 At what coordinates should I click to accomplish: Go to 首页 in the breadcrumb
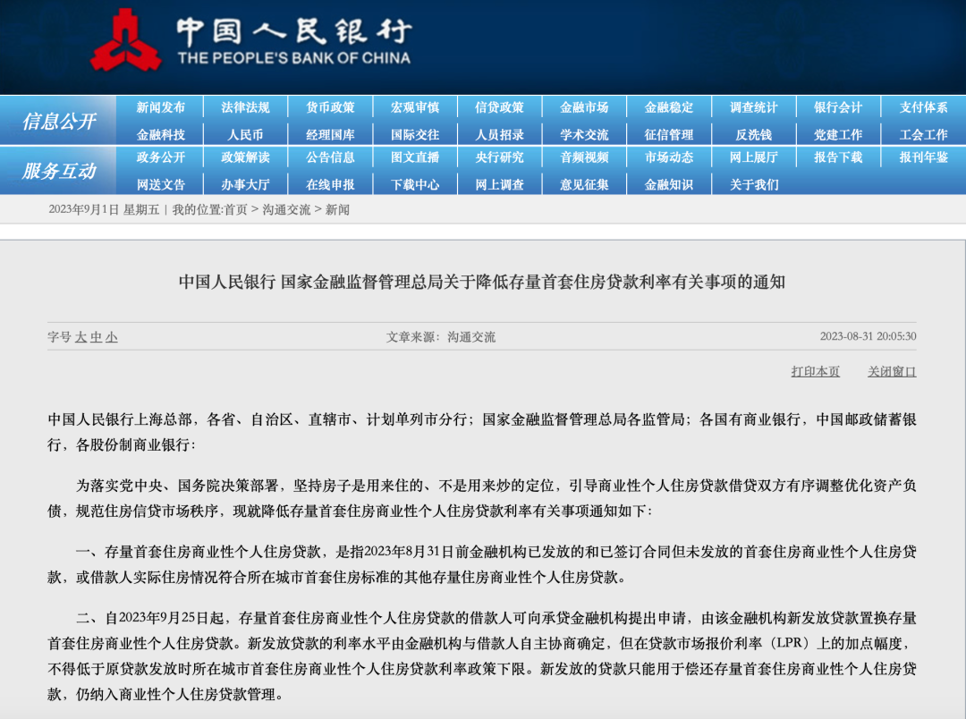(235, 209)
